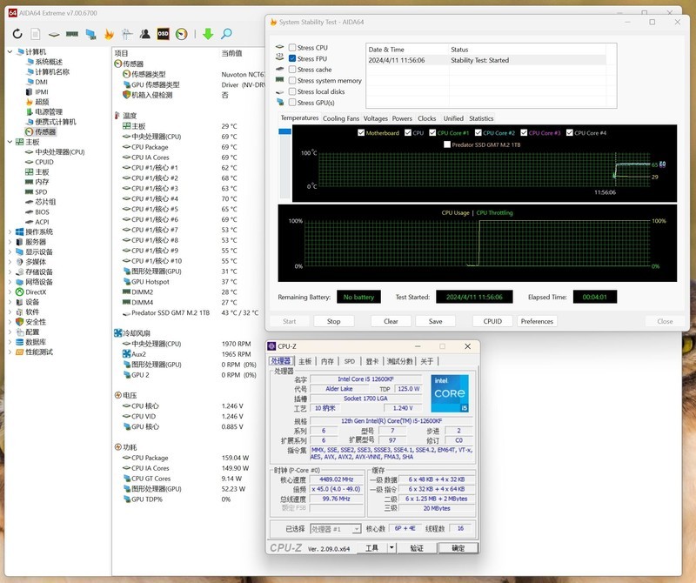Open the gauge SensorPanel icon in the toolbar
This screenshot has height=583, width=696.
point(180,36)
